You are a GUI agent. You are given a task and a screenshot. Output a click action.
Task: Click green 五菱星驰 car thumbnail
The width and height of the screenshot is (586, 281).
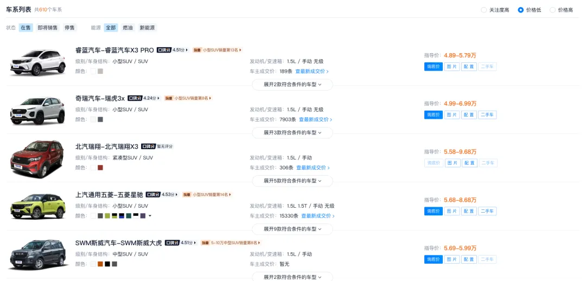click(37, 206)
